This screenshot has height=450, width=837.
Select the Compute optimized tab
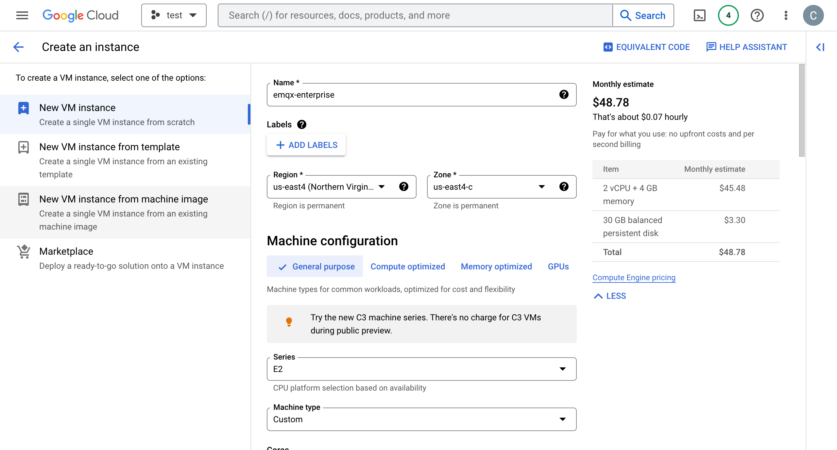tap(408, 266)
